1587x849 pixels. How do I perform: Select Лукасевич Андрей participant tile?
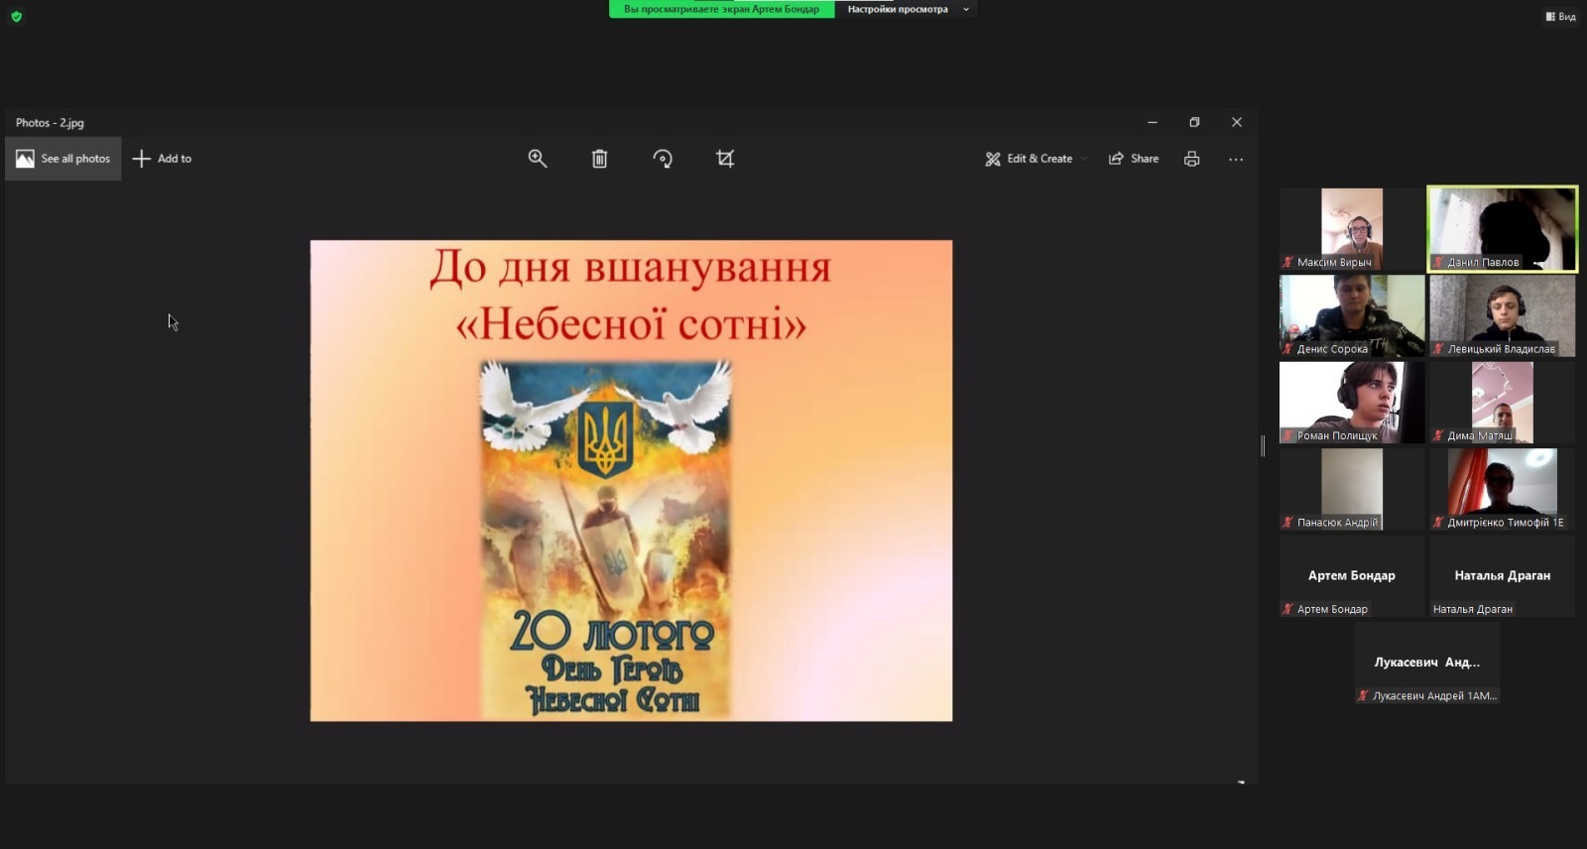[x=1427, y=664]
